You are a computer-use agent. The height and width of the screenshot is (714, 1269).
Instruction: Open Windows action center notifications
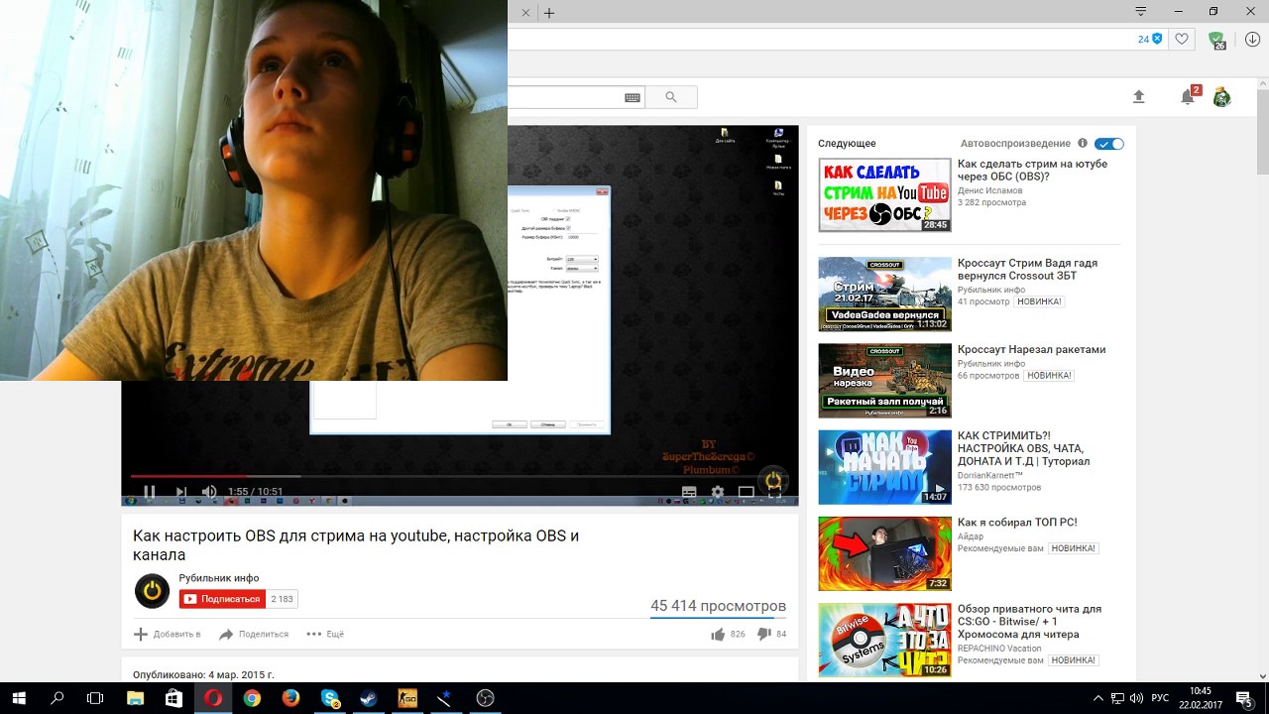(1244, 698)
